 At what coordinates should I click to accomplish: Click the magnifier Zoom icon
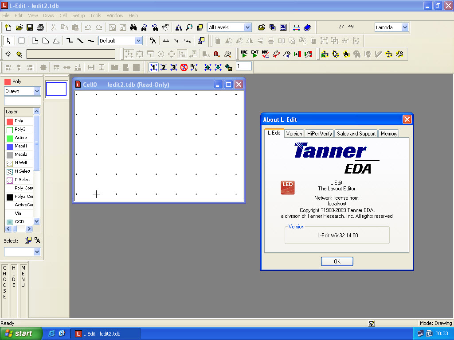click(189, 27)
